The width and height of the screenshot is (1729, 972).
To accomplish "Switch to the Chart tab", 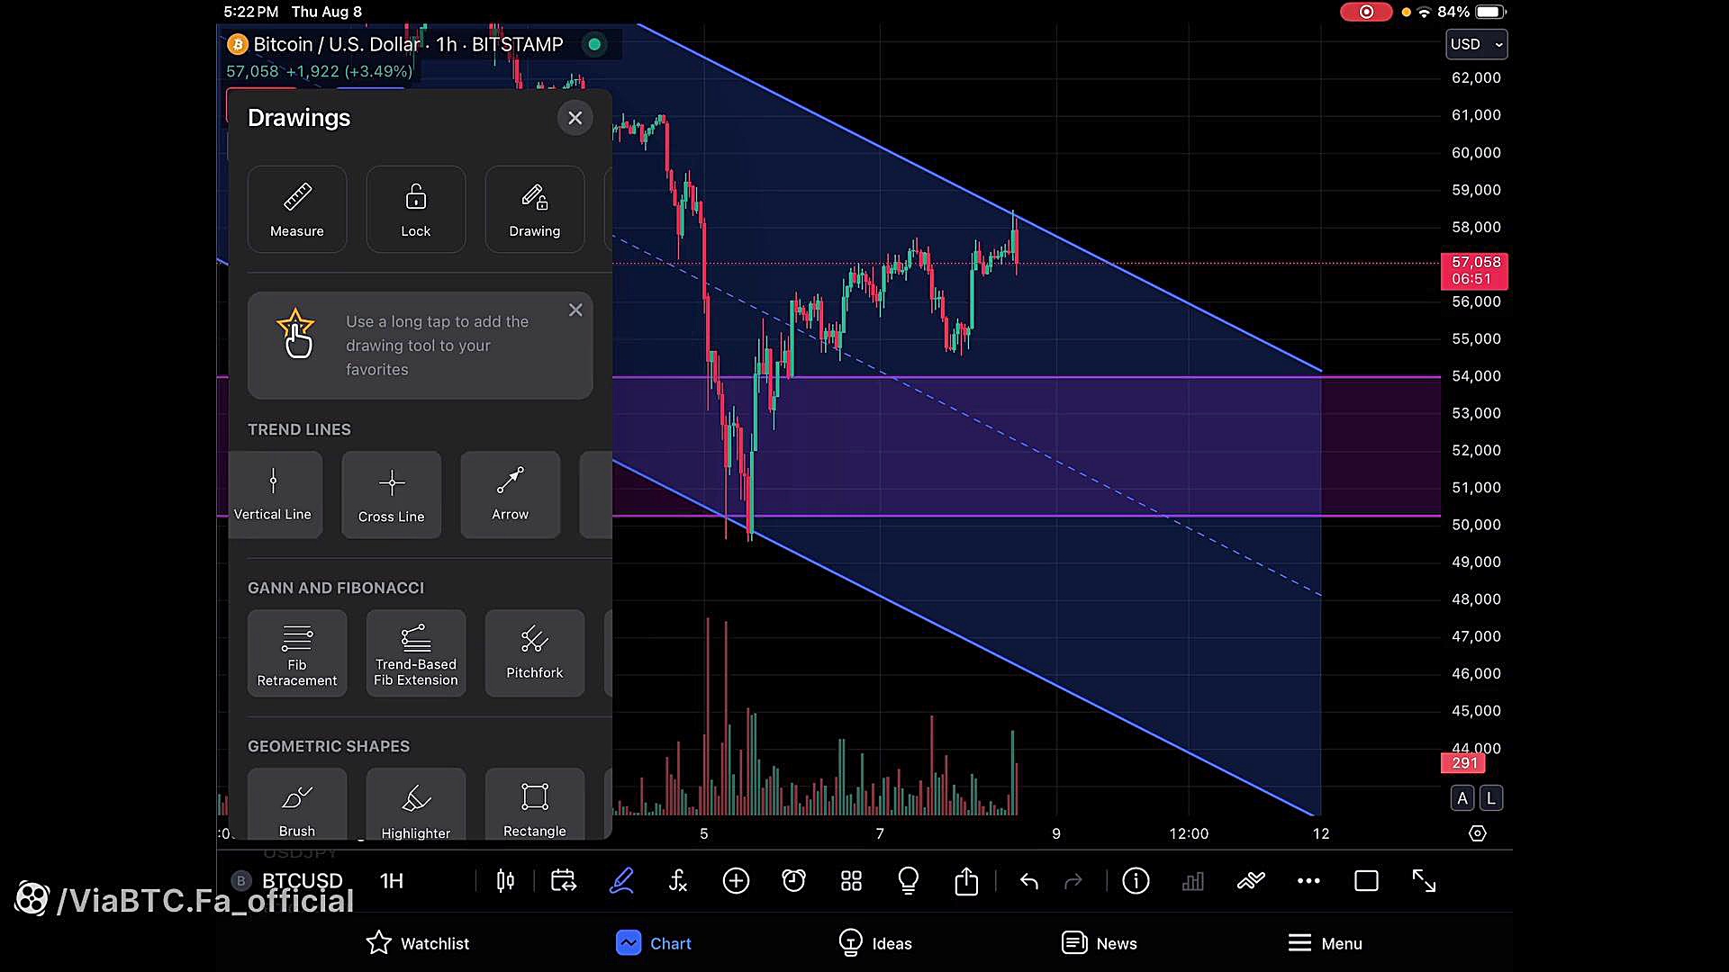I will 654,943.
